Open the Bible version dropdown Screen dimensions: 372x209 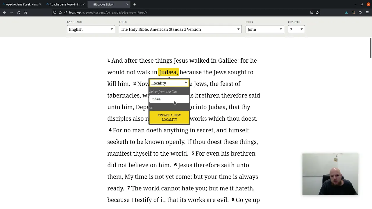(x=180, y=29)
